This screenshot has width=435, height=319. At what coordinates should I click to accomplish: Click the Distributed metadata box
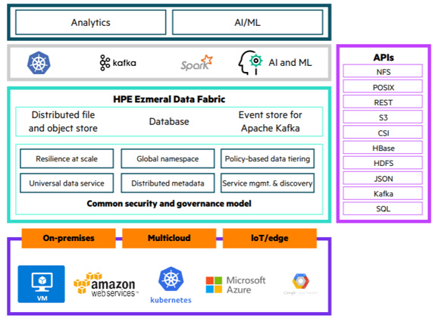coord(167,183)
